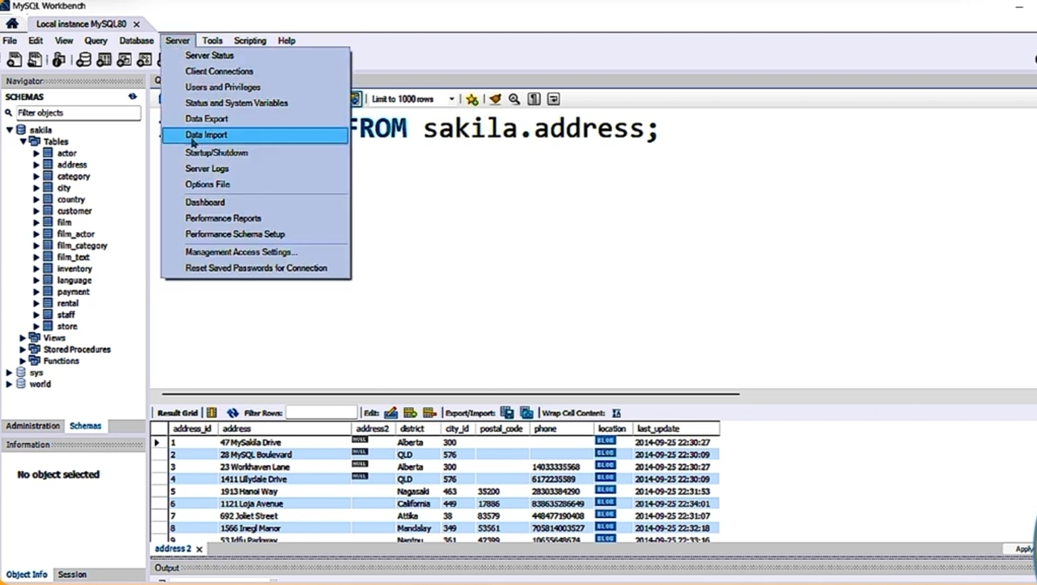This screenshot has width=1037, height=585.
Task: Expand the Views folder
Action: 23,337
